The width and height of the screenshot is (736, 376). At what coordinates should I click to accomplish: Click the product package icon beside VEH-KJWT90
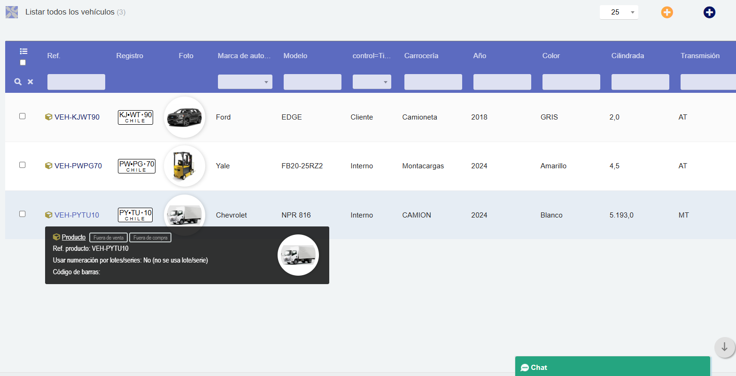click(48, 117)
